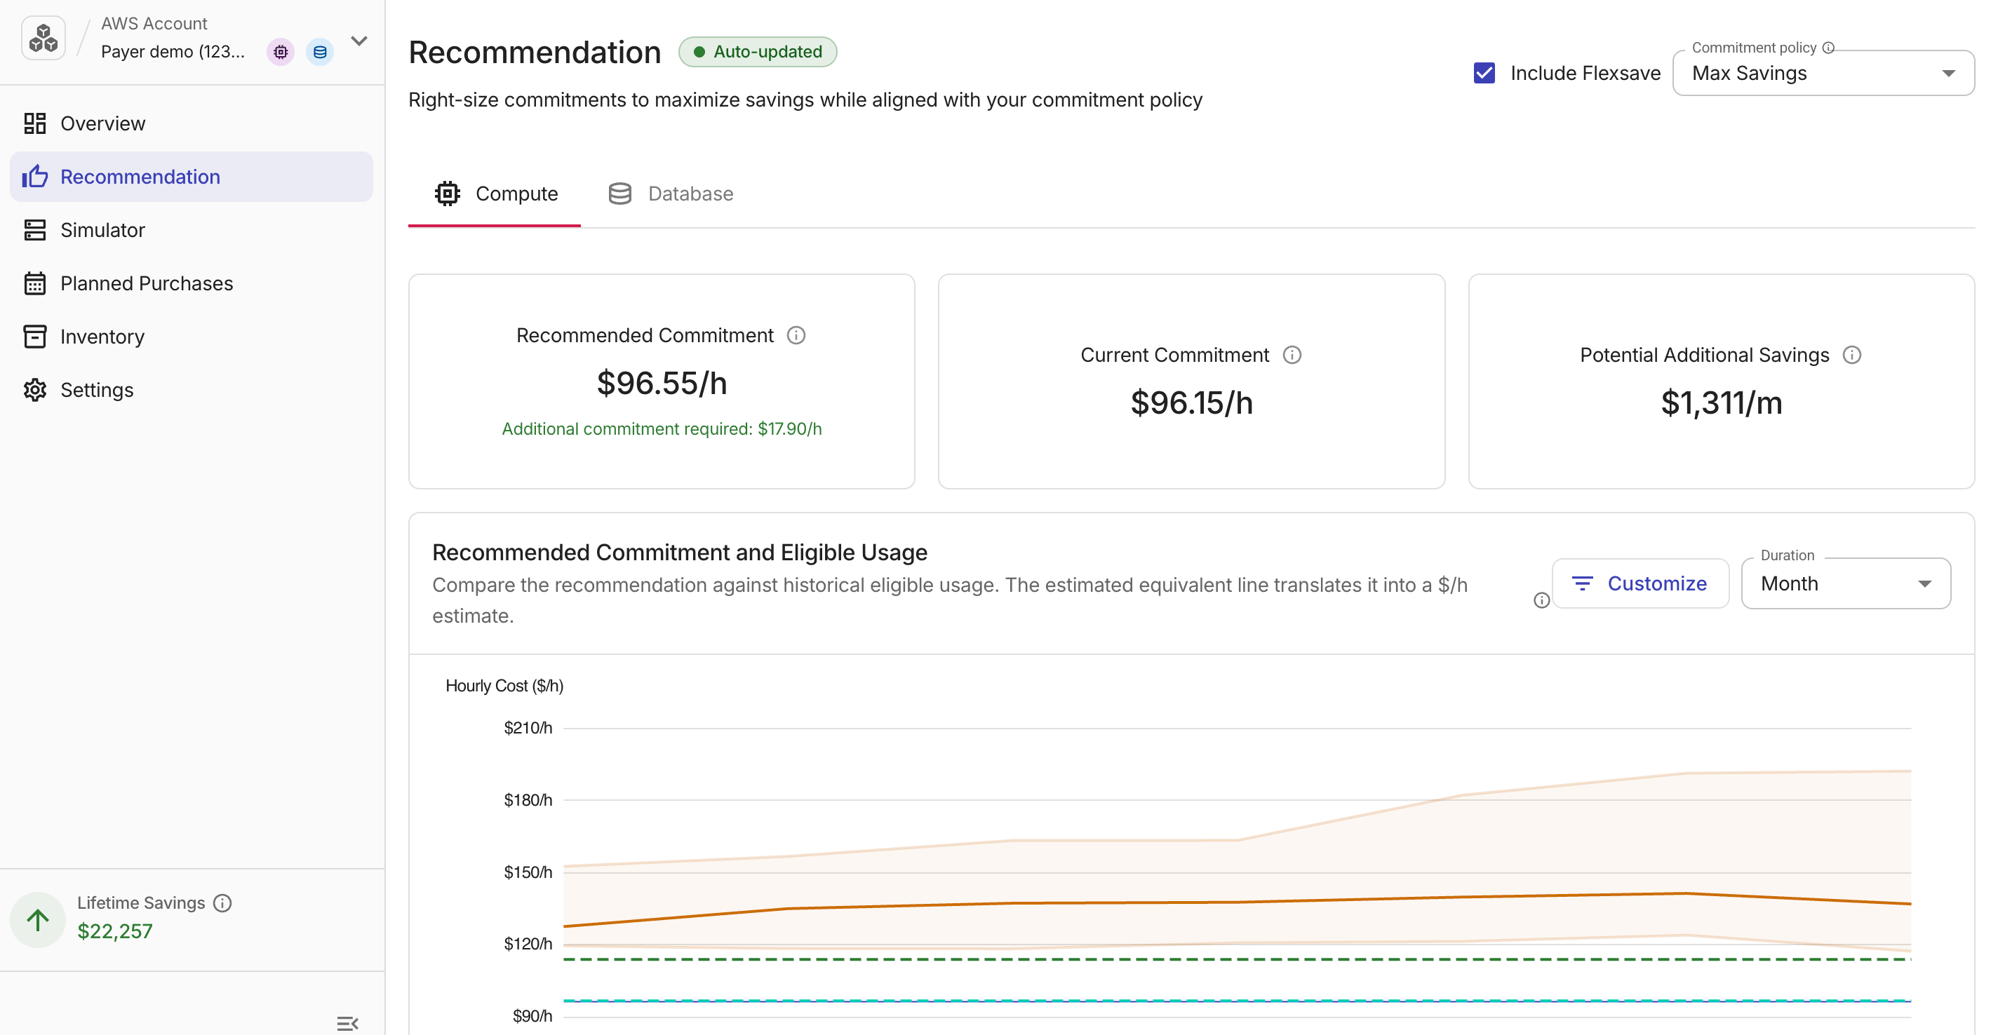This screenshot has width=1998, height=1035.
Task: Click the green dashed line in chart
Action: coord(1236,959)
